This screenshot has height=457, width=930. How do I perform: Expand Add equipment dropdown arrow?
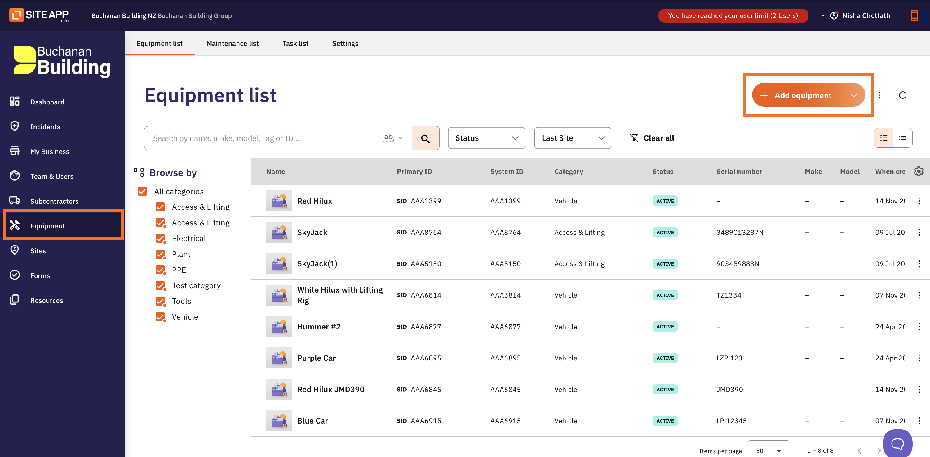pos(853,95)
